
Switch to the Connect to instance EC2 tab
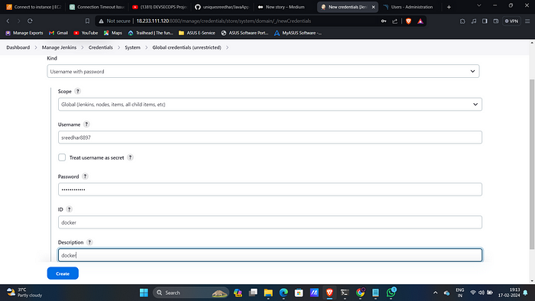34,7
